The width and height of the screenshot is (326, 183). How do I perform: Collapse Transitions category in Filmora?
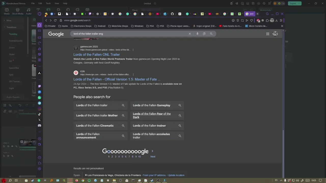pos(4,27)
